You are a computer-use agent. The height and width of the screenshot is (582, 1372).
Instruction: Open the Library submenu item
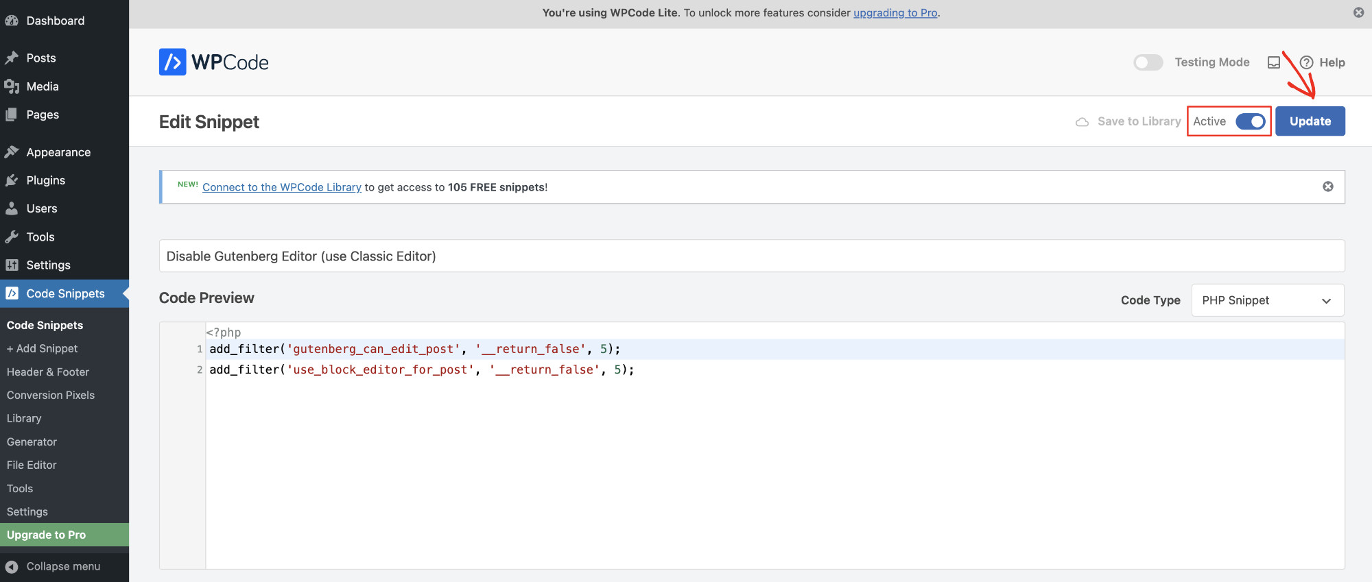24,418
